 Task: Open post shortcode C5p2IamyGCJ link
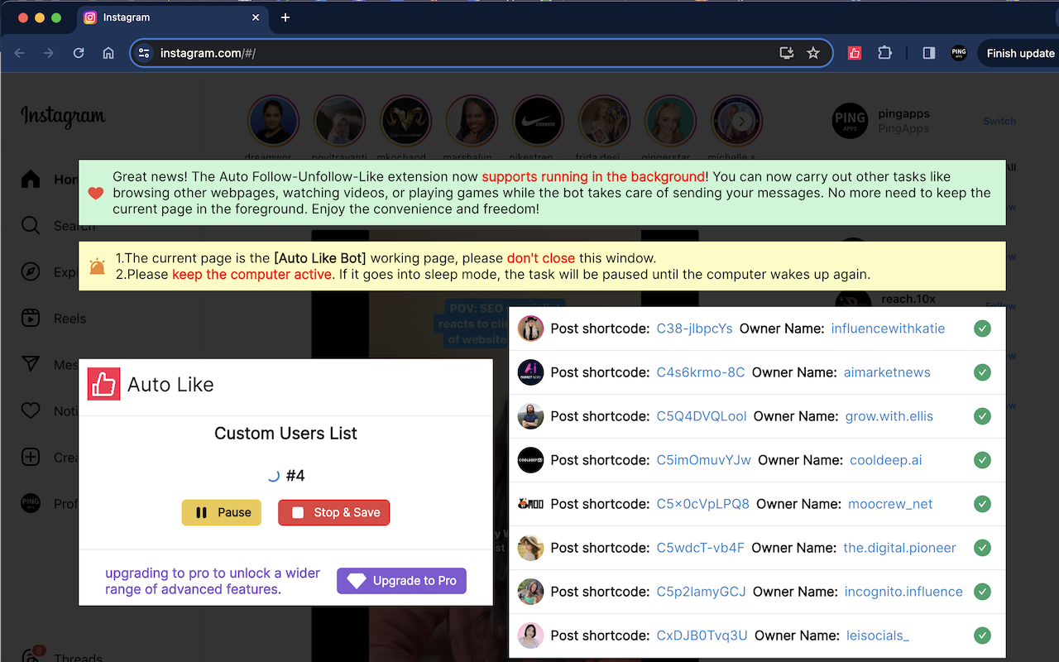pyautogui.click(x=701, y=592)
